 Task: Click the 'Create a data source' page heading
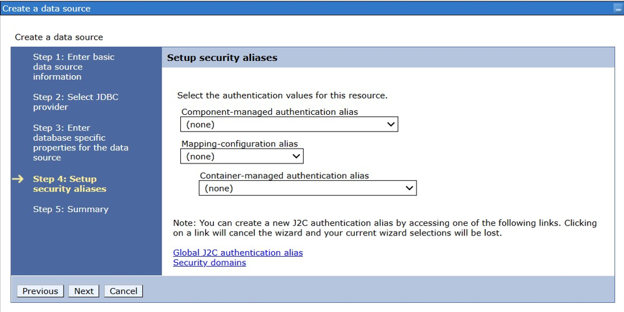click(x=59, y=37)
